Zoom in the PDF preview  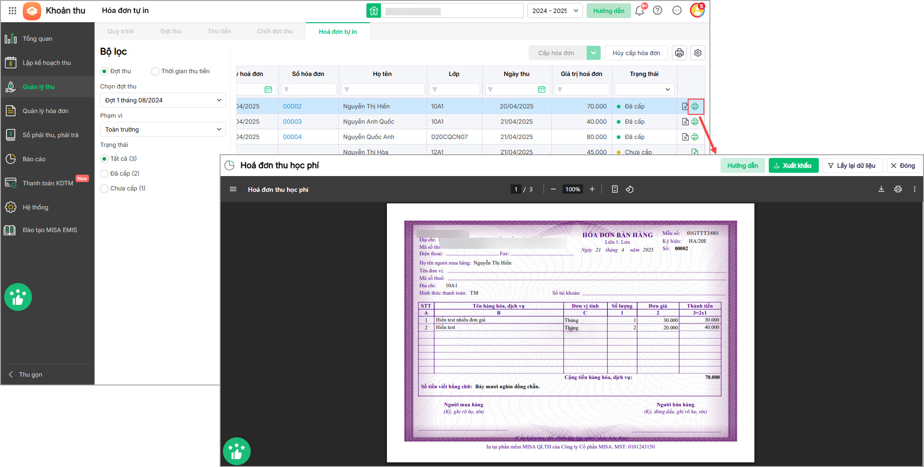(x=592, y=189)
